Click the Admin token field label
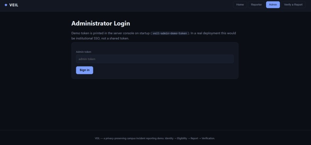311x145 pixels. [83, 52]
